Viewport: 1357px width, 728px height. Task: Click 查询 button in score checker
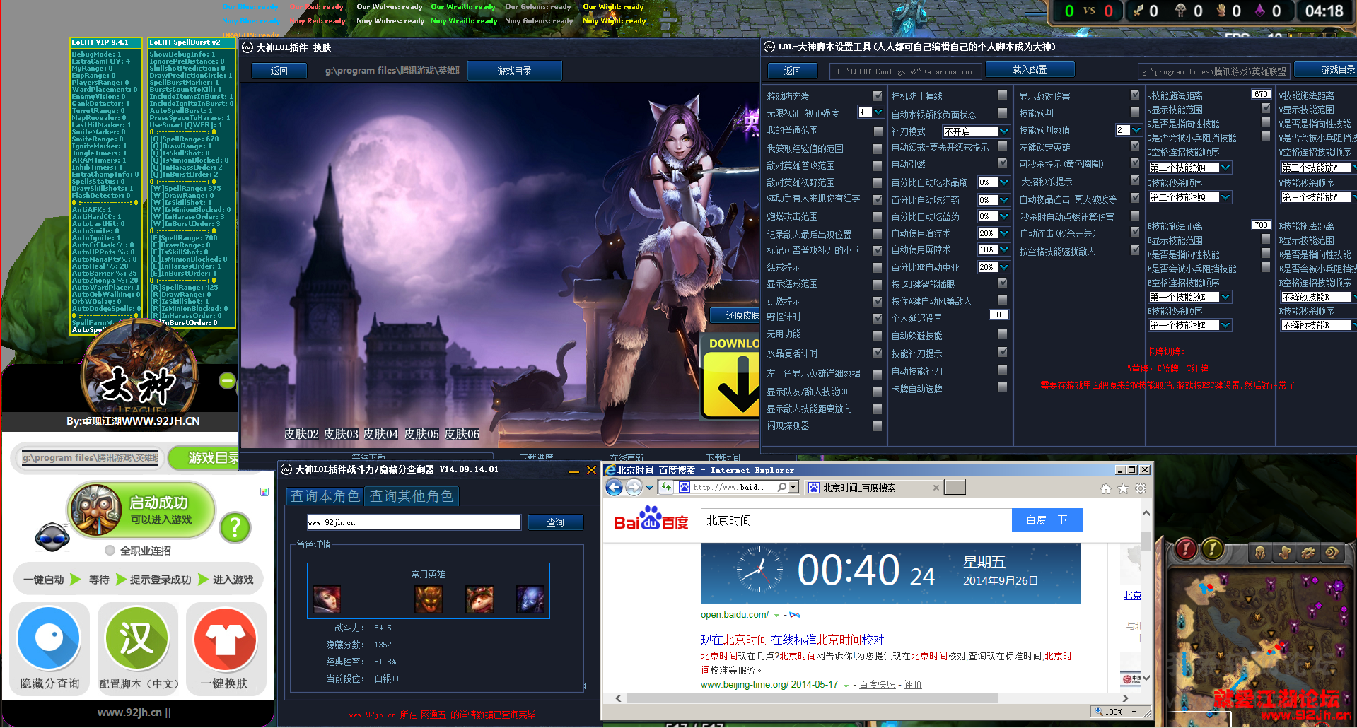(555, 522)
